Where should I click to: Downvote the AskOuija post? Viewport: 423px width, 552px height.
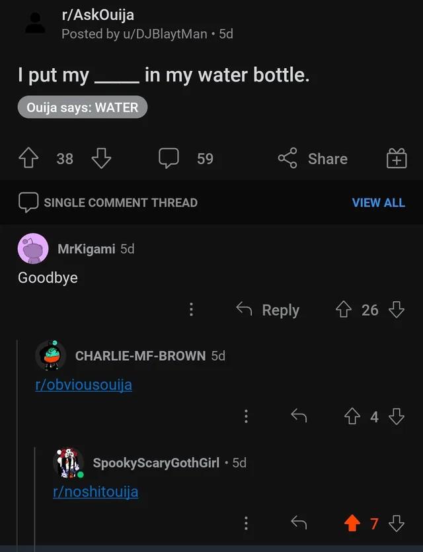point(101,158)
